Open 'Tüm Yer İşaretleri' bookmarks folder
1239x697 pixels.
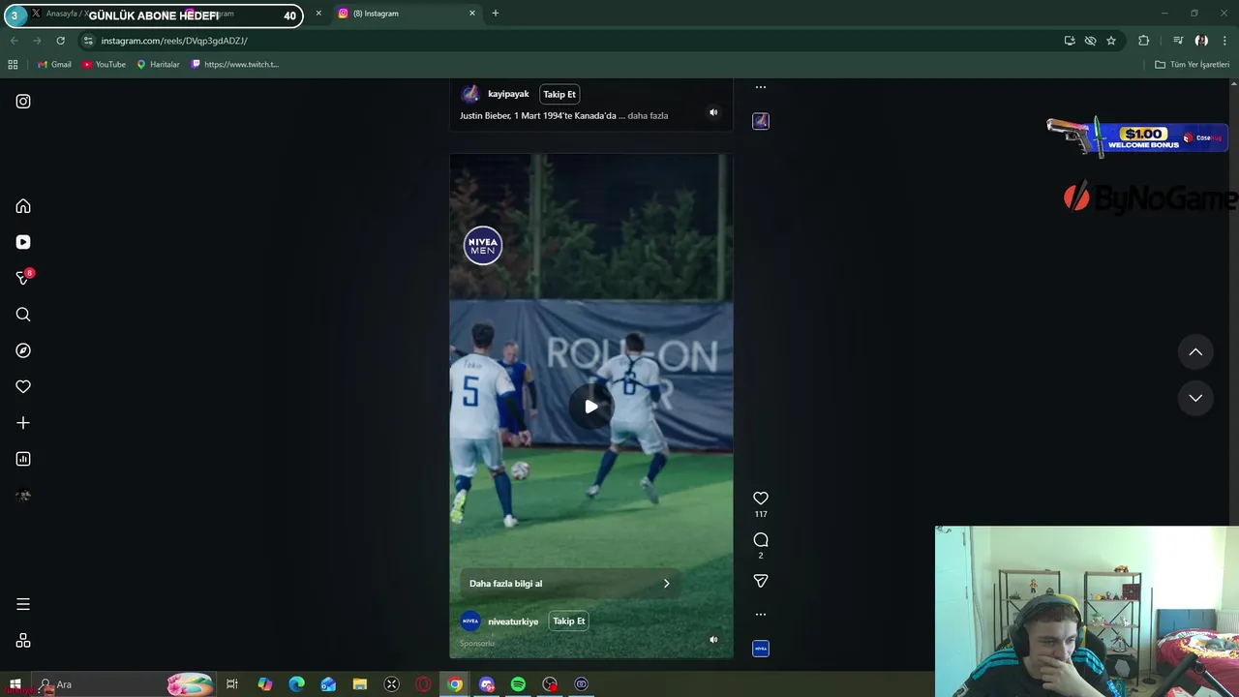(1193, 65)
